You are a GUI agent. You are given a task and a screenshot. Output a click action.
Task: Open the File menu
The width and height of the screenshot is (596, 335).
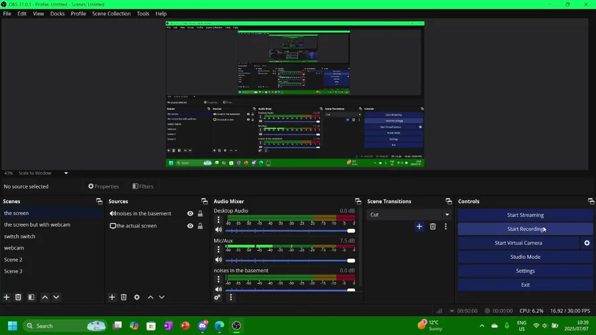pyautogui.click(x=7, y=14)
